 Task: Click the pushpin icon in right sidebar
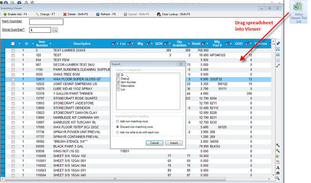(278, 44)
